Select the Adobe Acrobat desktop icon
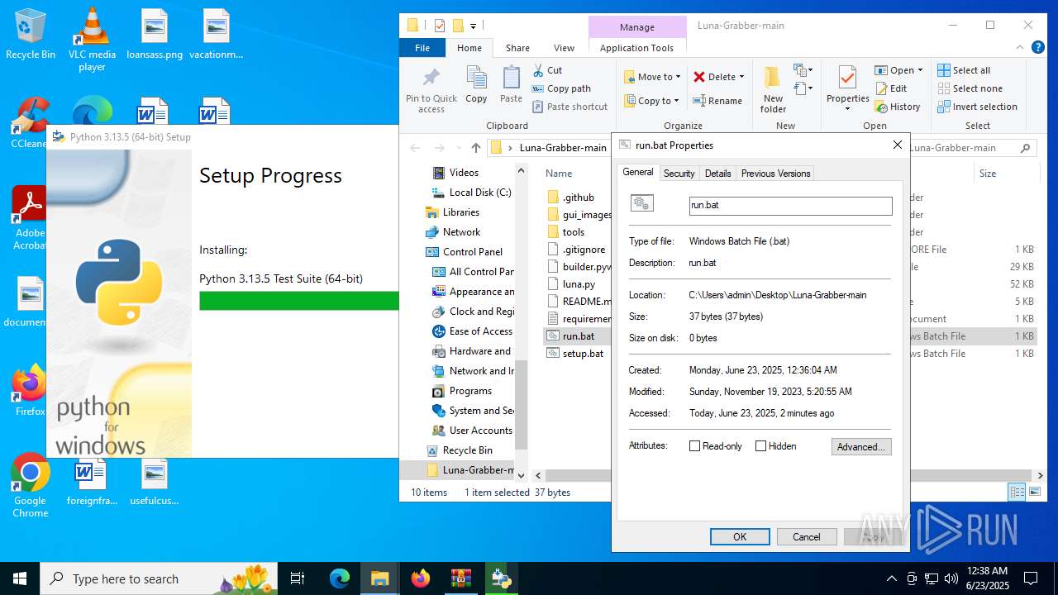Image resolution: width=1058 pixels, height=595 pixels. point(31,218)
